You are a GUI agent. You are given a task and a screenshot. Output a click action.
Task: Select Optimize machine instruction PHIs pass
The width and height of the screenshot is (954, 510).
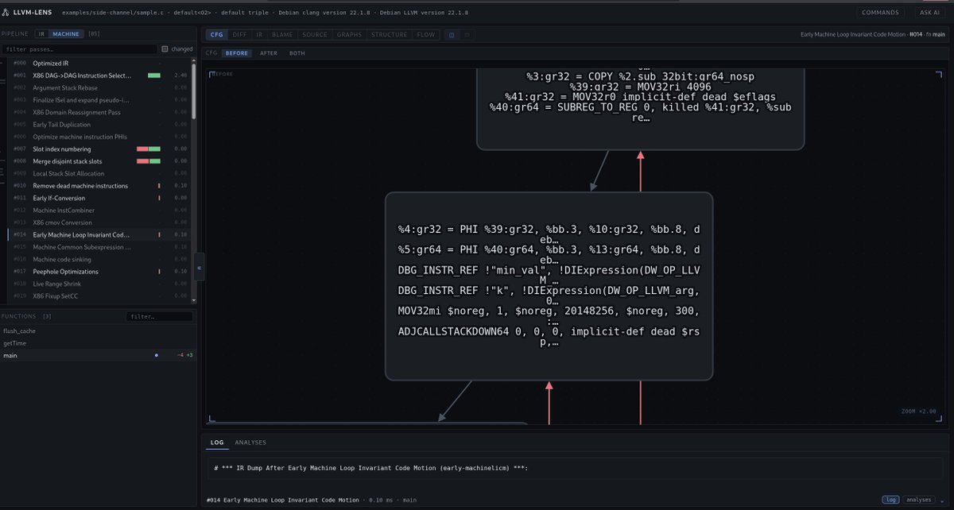click(98, 137)
